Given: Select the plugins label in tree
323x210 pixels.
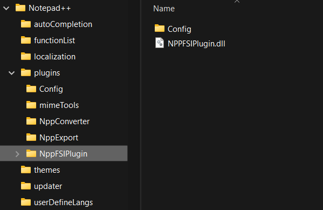Looking at the screenshot, I should [x=47, y=73].
